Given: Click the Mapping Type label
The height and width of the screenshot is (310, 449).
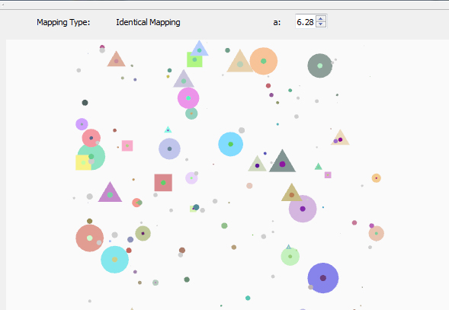Looking at the screenshot, I should (x=63, y=22).
